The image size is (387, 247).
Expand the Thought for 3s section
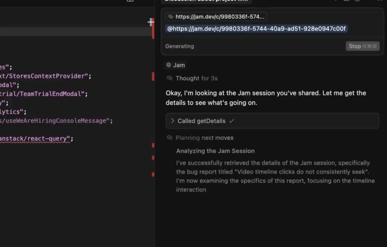197,78
